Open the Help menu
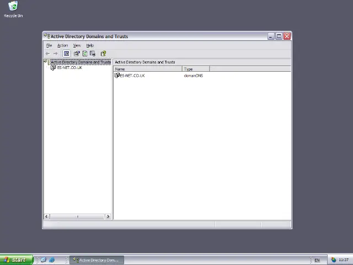 click(90, 45)
